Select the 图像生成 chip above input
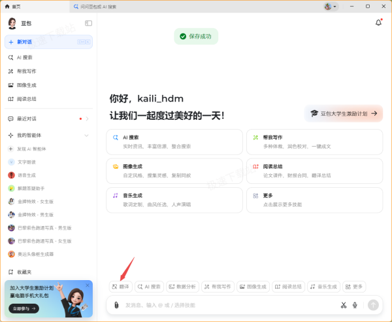The image size is (392, 322). 253,287
